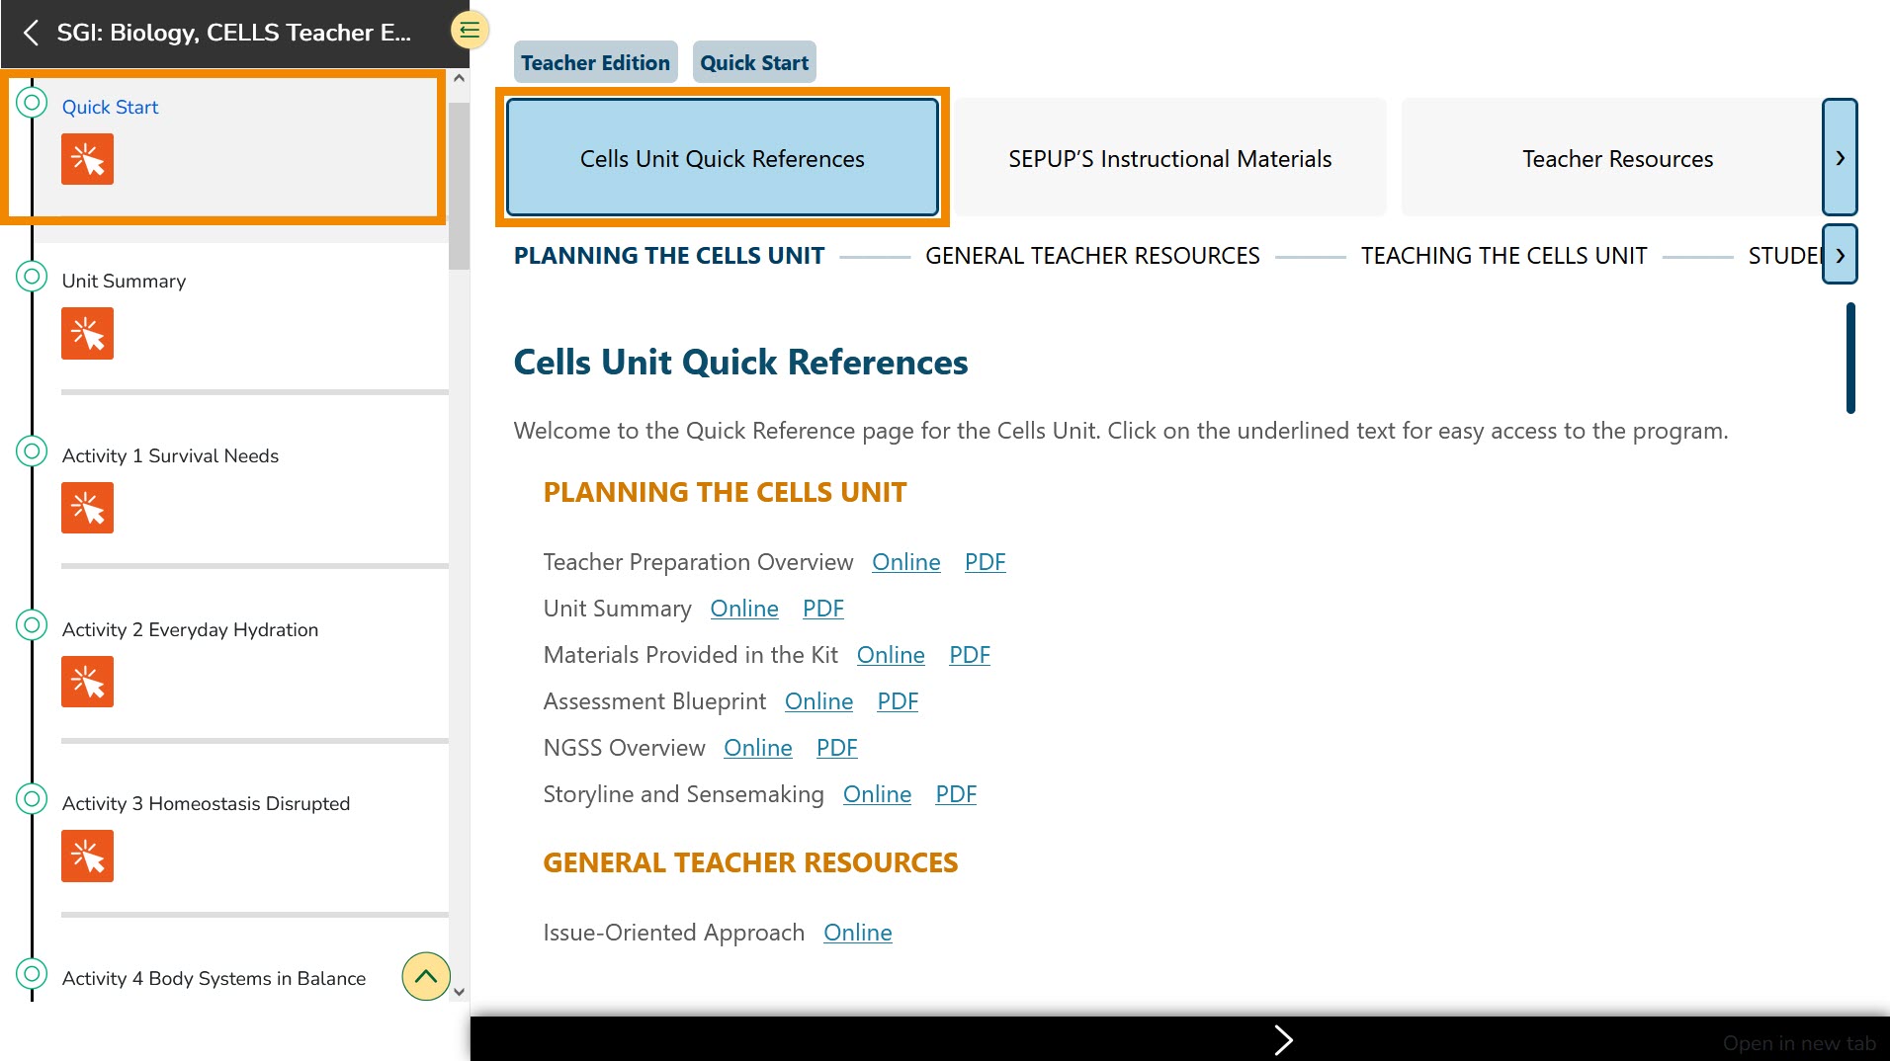1890x1061 pixels.
Task: Switch to the Teacher Edition tab
Action: point(595,61)
